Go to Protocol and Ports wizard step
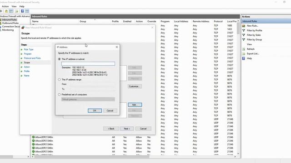Viewport: 291px width, 163px height. 32,58
